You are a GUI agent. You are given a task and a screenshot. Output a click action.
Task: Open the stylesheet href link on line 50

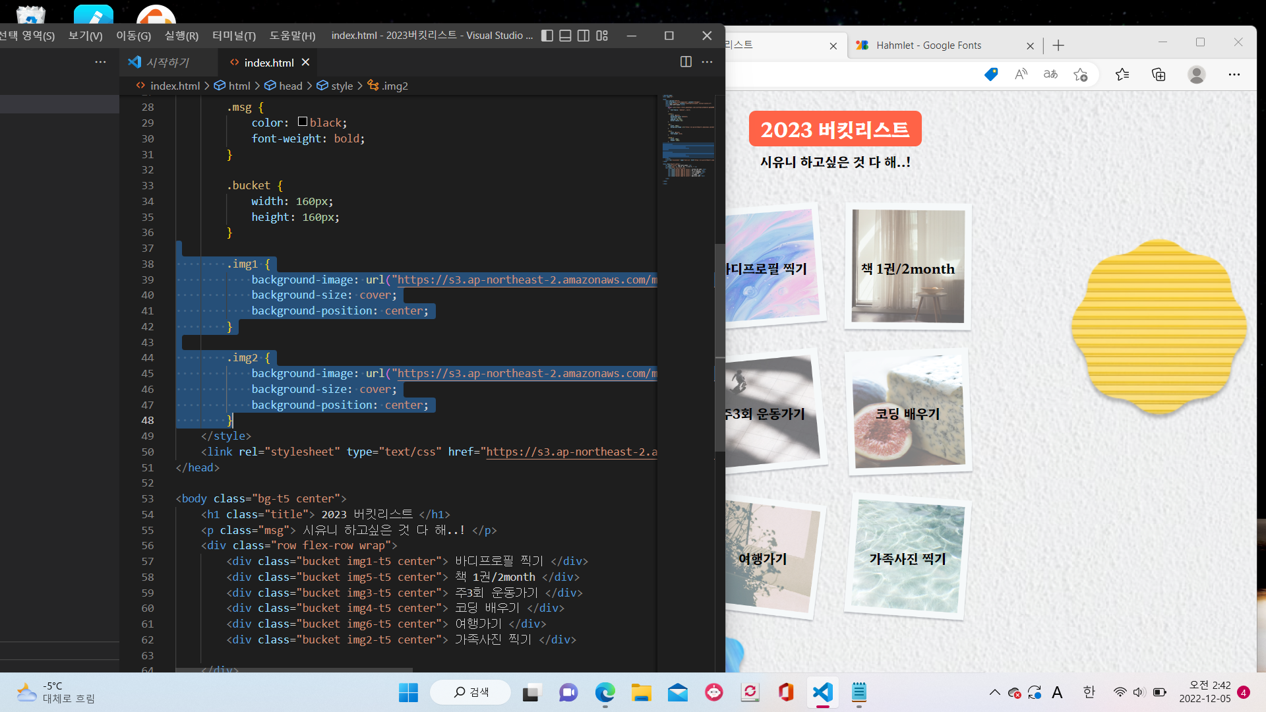[572, 452]
